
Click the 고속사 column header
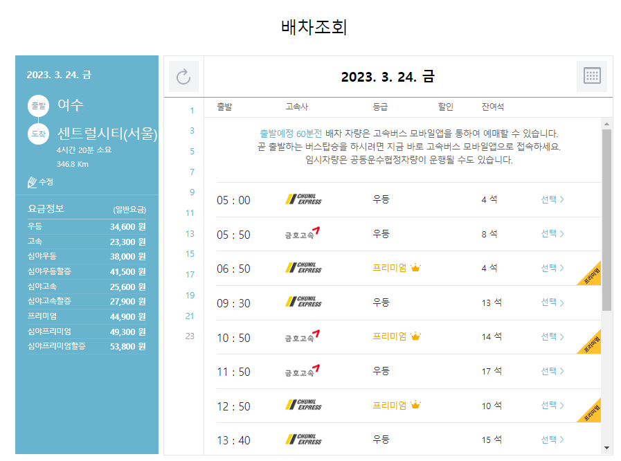point(296,107)
